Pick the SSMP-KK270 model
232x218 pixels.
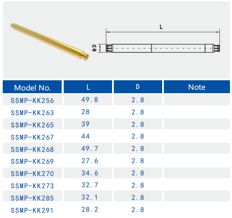32,174
